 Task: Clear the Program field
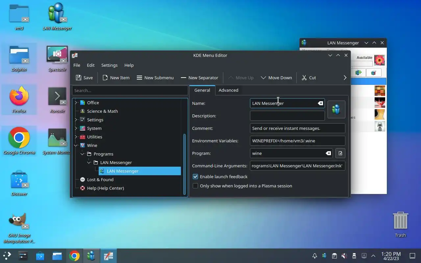[x=328, y=153]
